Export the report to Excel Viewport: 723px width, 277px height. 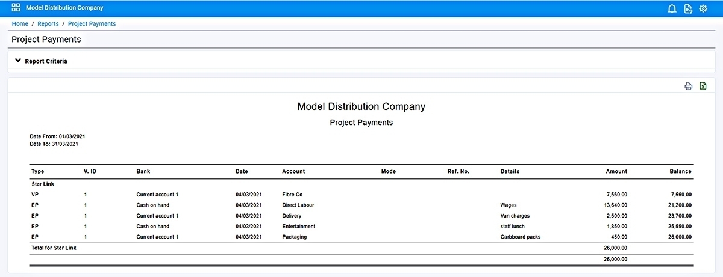[x=703, y=87]
